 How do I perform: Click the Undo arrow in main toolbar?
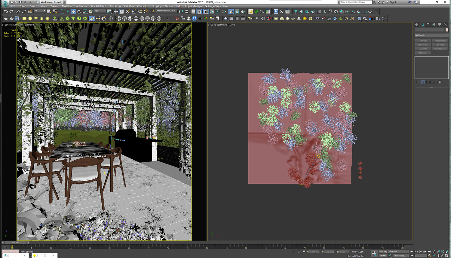(6, 11)
